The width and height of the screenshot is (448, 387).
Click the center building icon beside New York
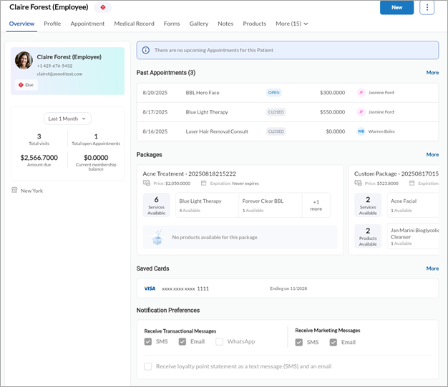pos(14,190)
